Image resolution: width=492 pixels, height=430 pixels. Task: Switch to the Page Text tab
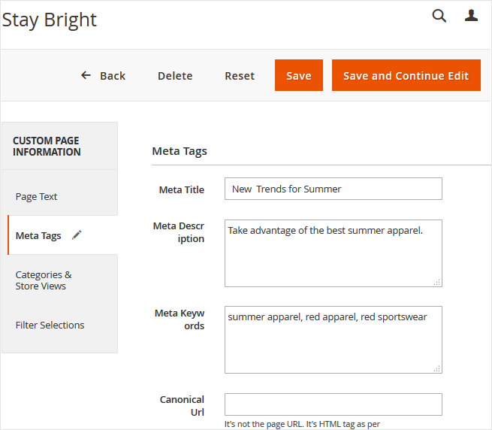pos(37,196)
